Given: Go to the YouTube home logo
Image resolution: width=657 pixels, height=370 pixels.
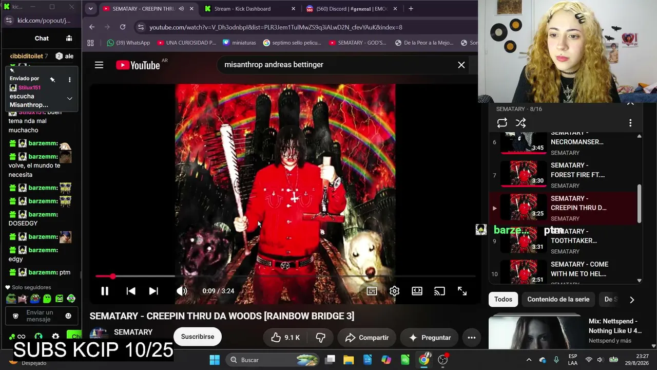Looking at the screenshot, I should (x=138, y=65).
